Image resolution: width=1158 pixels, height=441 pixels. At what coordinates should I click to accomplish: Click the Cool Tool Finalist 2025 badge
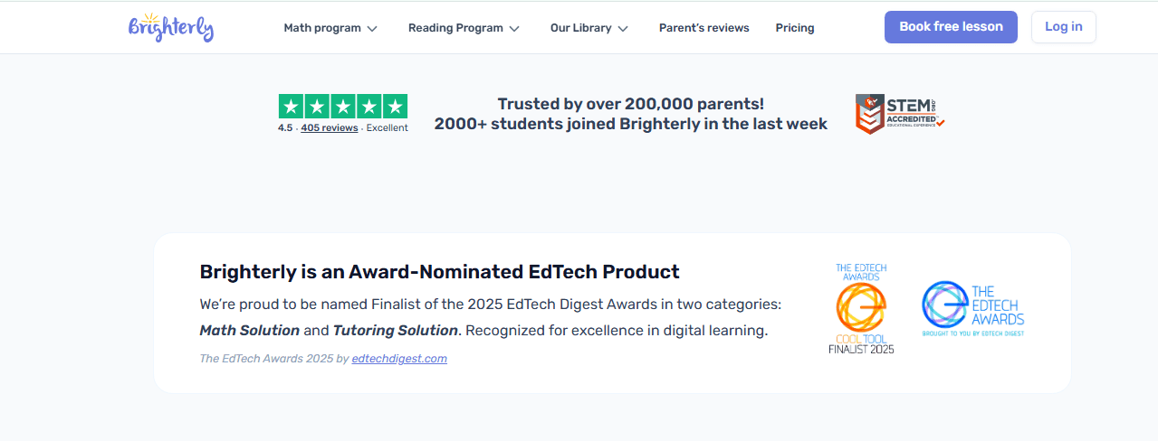pyautogui.click(x=861, y=308)
